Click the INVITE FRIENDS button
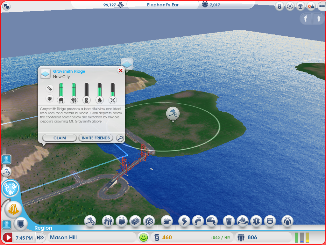Viewport: 326px width, 245px height. [96, 138]
